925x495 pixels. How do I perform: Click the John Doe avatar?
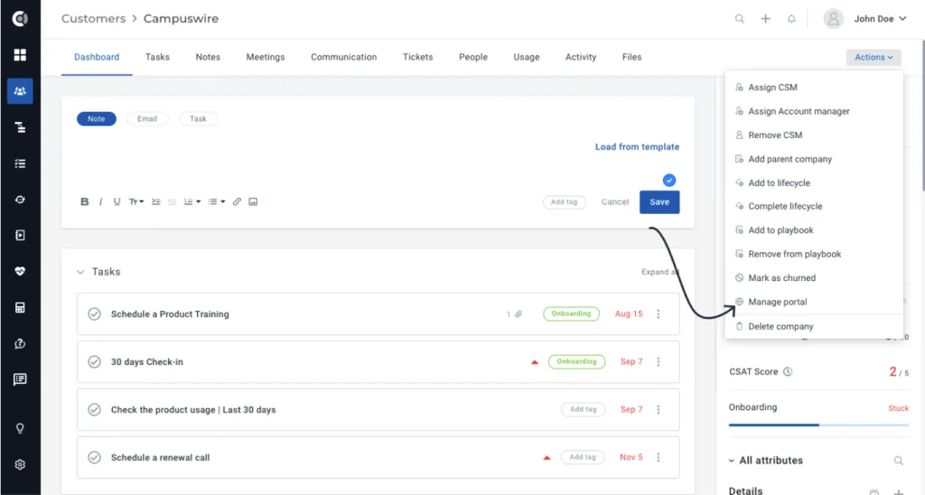click(x=833, y=19)
